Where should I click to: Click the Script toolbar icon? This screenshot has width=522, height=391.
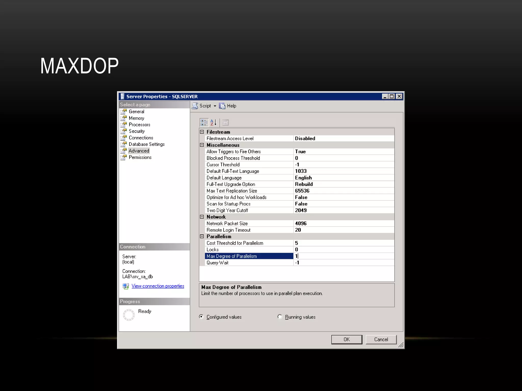pyautogui.click(x=195, y=106)
